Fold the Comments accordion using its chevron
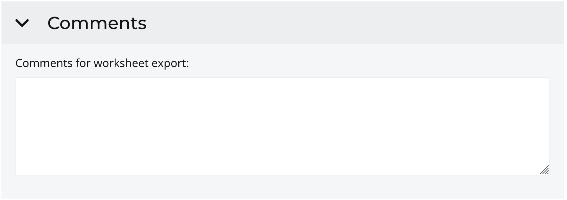 point(22,24)
